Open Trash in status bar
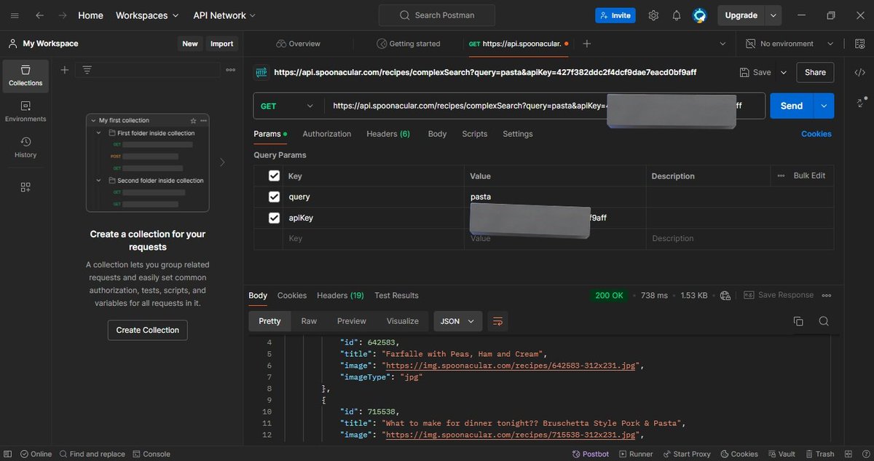Image resolution: width=874 pixels, height=461 pixels. tap(819, 454)
